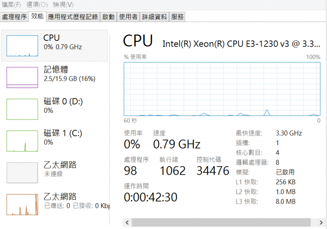This screenshot has height=229, width=327.
Task: Switch to the 使用者 tab
Action: coord(128,17)
